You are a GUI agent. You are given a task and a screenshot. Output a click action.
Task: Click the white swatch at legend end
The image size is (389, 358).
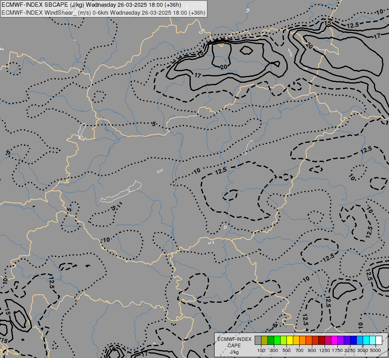[x=379, y=340]
